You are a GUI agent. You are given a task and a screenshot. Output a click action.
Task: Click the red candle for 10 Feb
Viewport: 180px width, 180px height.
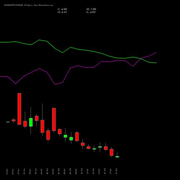(83, 144)
